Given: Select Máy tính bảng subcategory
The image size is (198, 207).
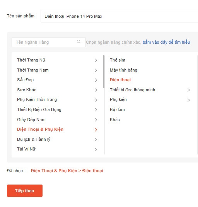Looking at the screenshot, I should coord(123,70).
